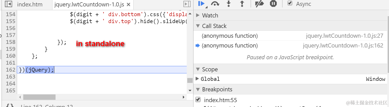The width and height of the screenshot is (389, 107).
Task: Click the 'Paused on a JavaScript breakpoint' message
Action: pos(290,57)
